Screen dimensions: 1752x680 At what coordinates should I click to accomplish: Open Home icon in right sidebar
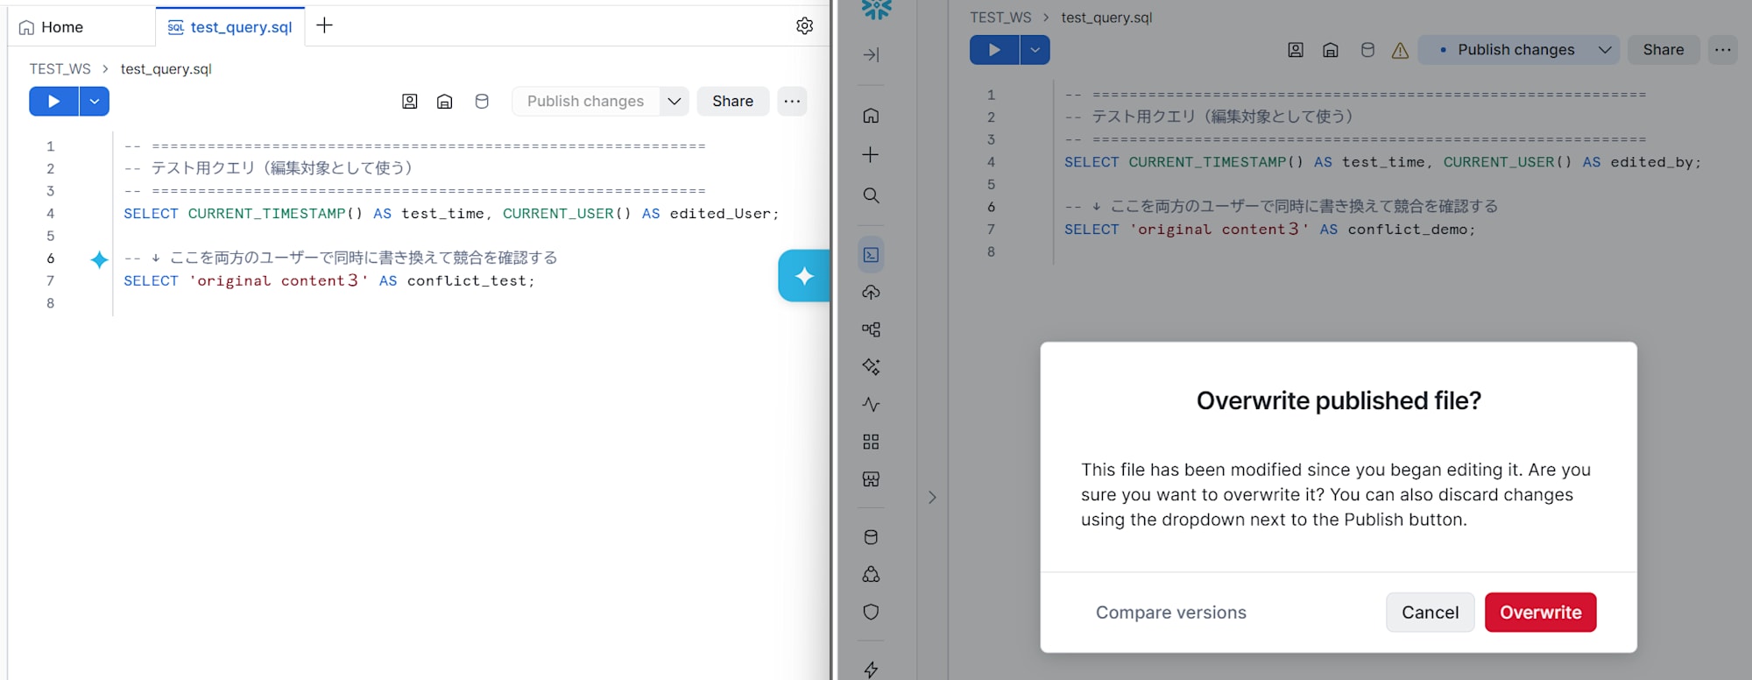871,116
